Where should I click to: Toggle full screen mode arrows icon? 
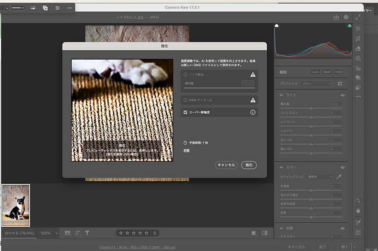click(358, 17)
